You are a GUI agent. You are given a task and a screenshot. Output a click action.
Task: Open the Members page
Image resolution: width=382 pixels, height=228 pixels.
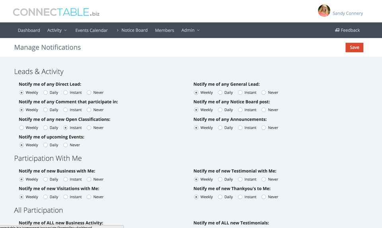[x=164, y=30]
